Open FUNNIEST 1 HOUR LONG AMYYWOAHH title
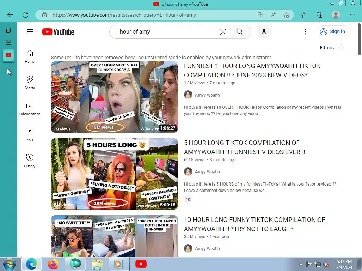This screenshot has width=362, height=271. 252,71
